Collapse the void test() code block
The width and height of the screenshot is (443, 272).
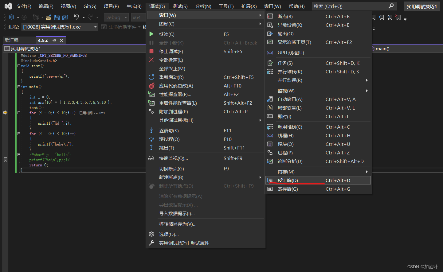pos(19,66)
